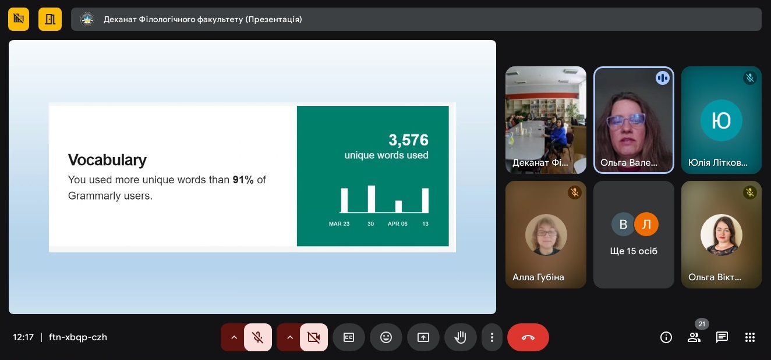
Task: Select the Ольга Вікт… participant tile
Action: point(722,234)
